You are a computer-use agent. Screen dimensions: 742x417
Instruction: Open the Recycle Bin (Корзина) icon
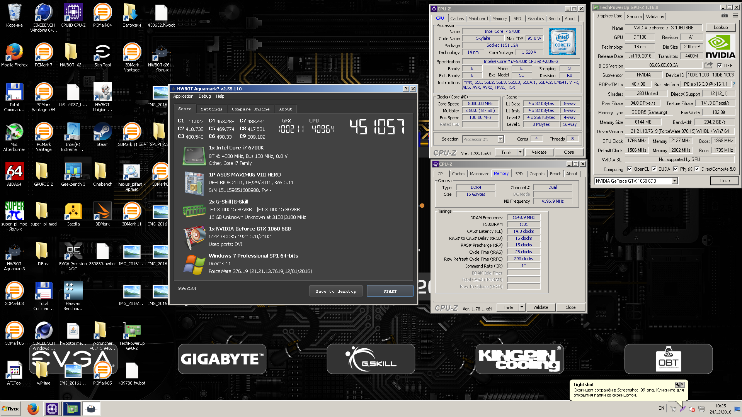[14, 15]
